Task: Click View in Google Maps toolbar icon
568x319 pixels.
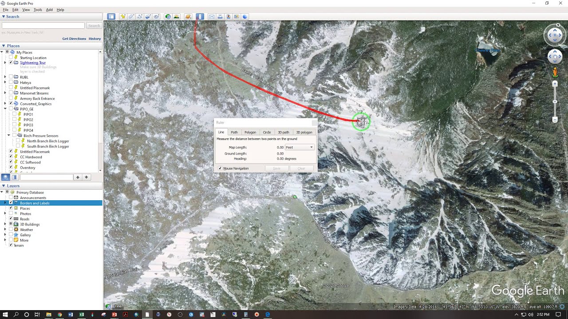Action: tap(237, 16)
